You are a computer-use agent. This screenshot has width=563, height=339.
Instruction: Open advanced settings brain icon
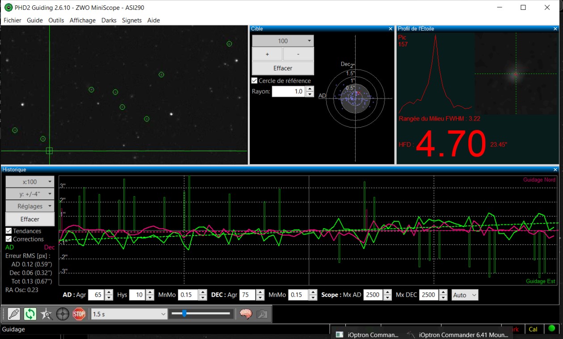click(246, 314)
